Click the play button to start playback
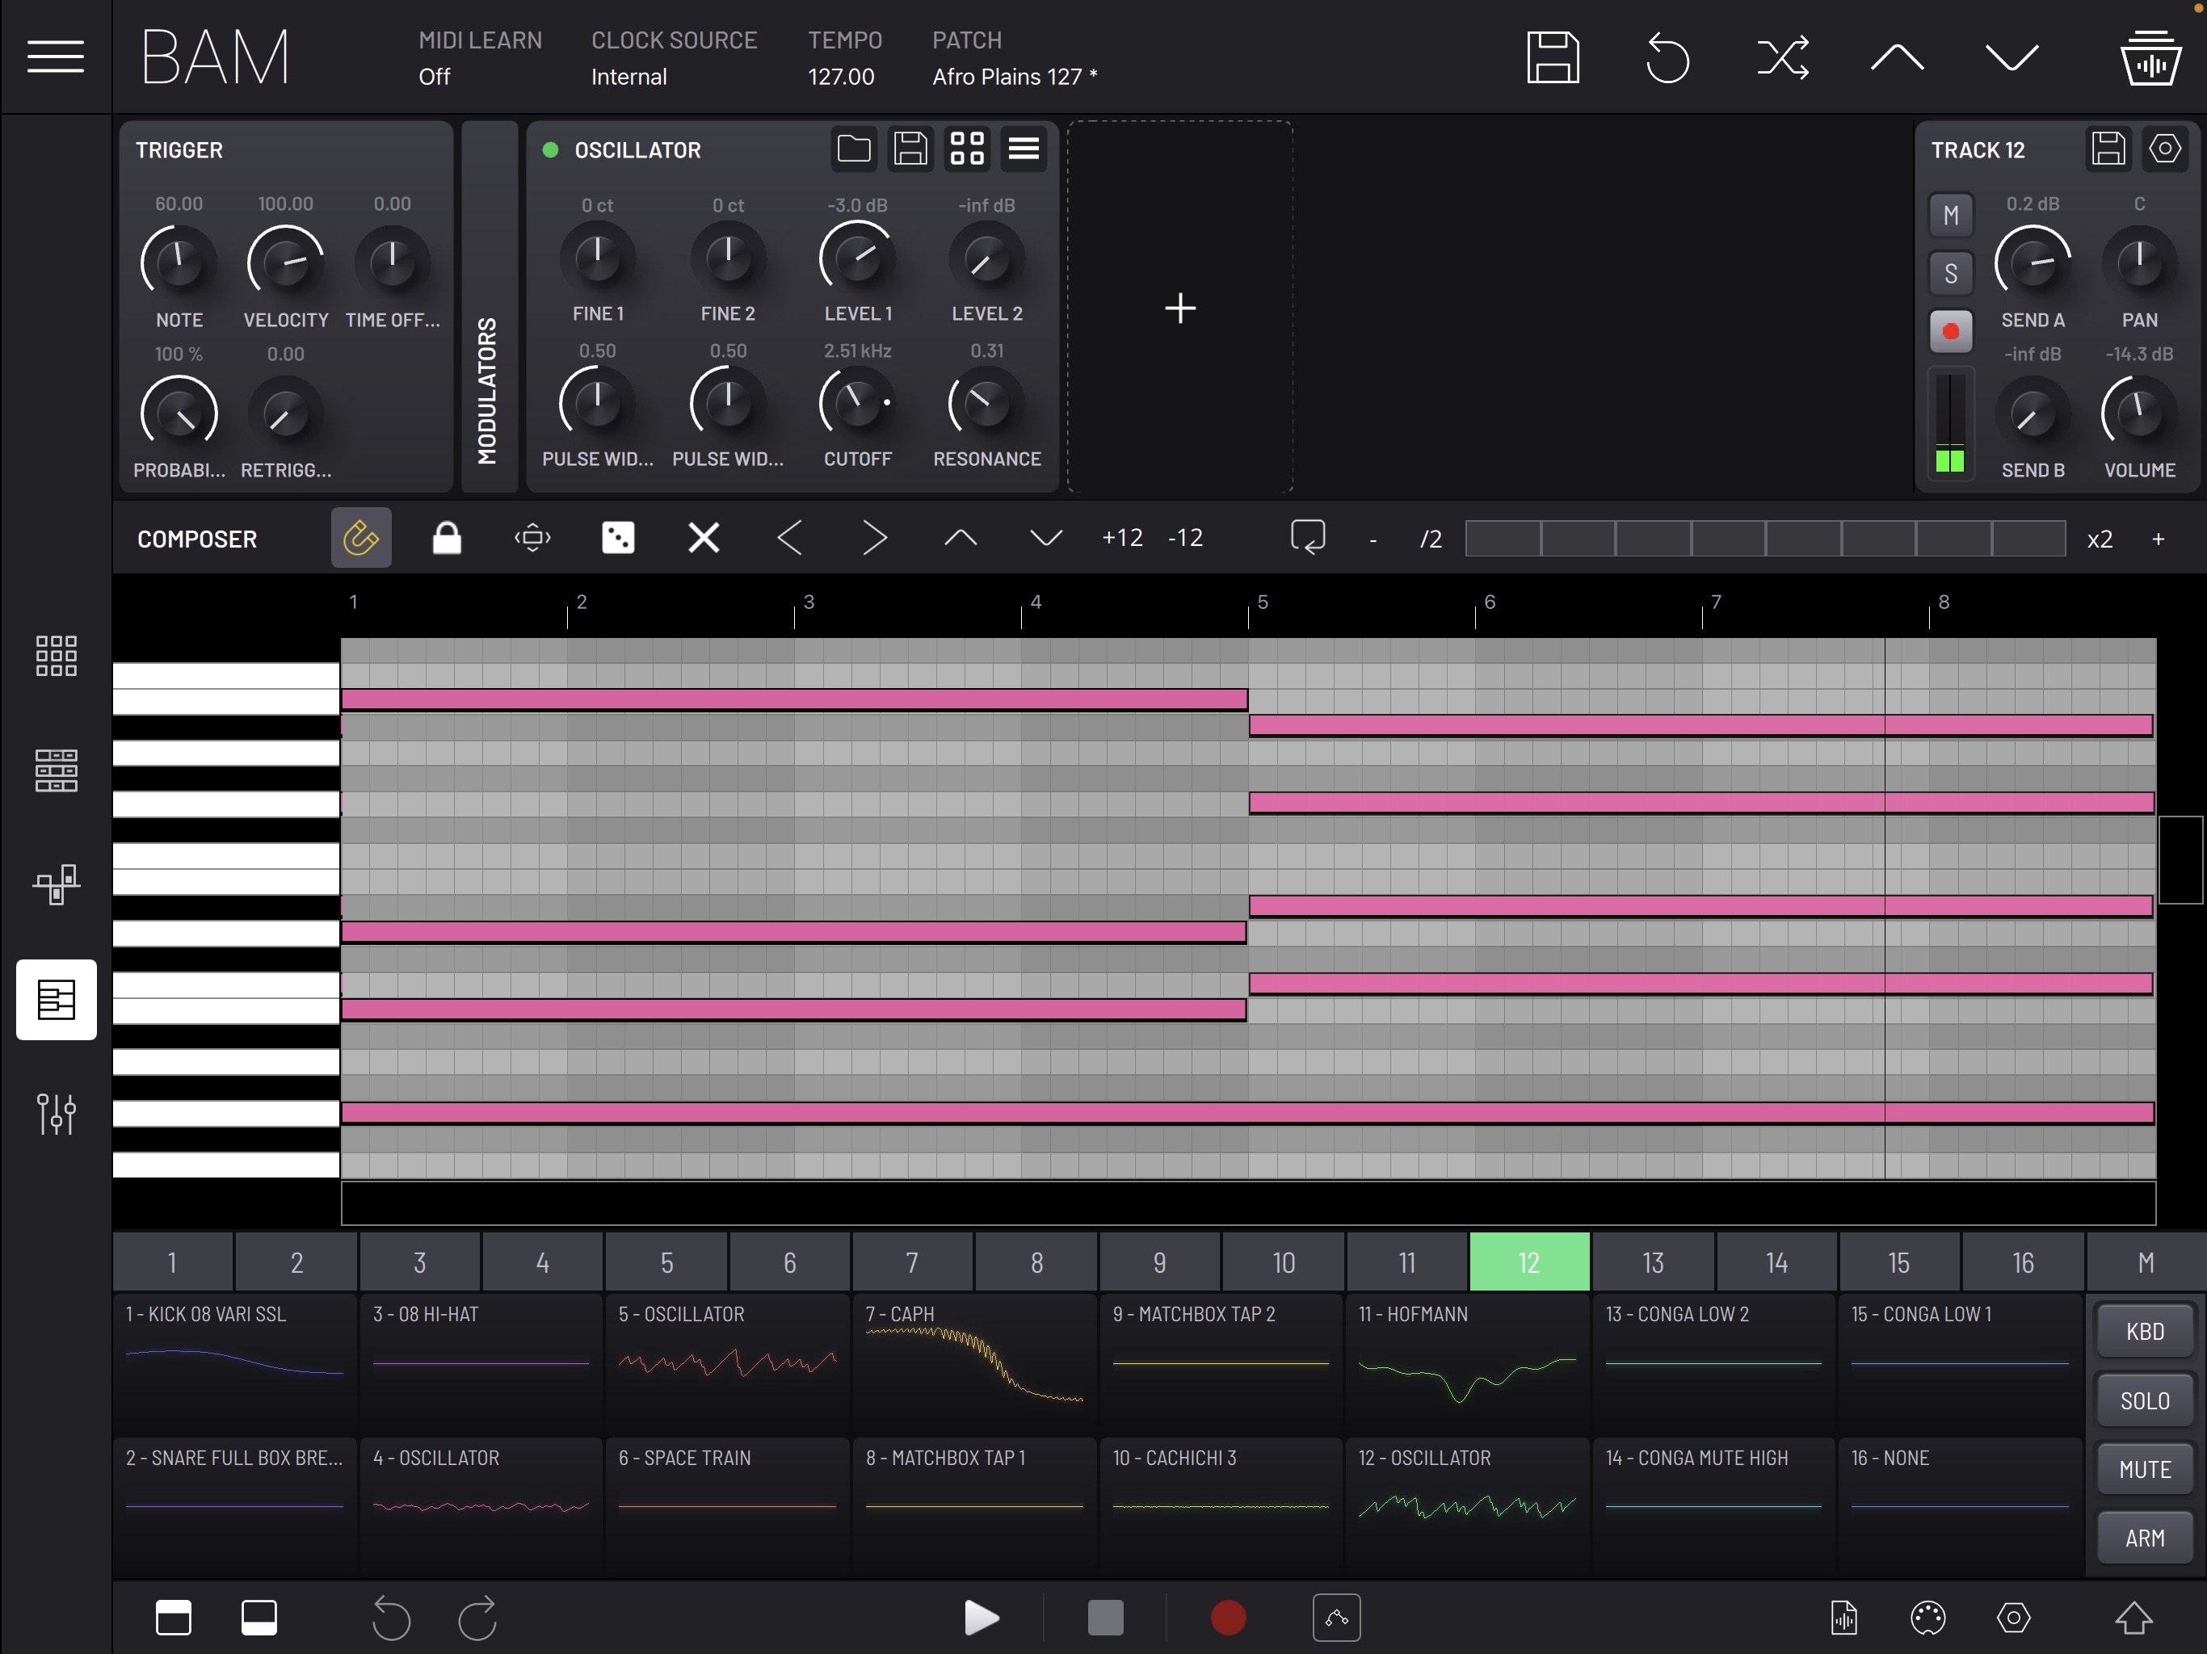Image resolution: width=2207 pixels, height=1654 pixels. tap(977, 1616)
